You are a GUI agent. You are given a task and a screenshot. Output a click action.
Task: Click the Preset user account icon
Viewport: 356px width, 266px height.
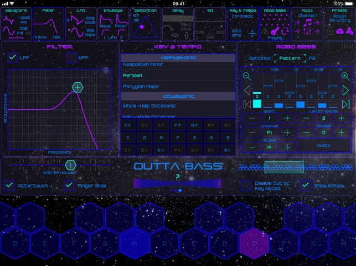coord(349,31)
